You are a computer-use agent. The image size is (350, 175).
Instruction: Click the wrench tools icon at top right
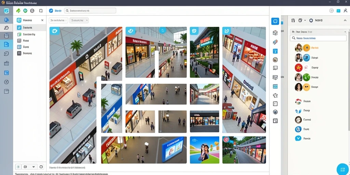point(345,11)
